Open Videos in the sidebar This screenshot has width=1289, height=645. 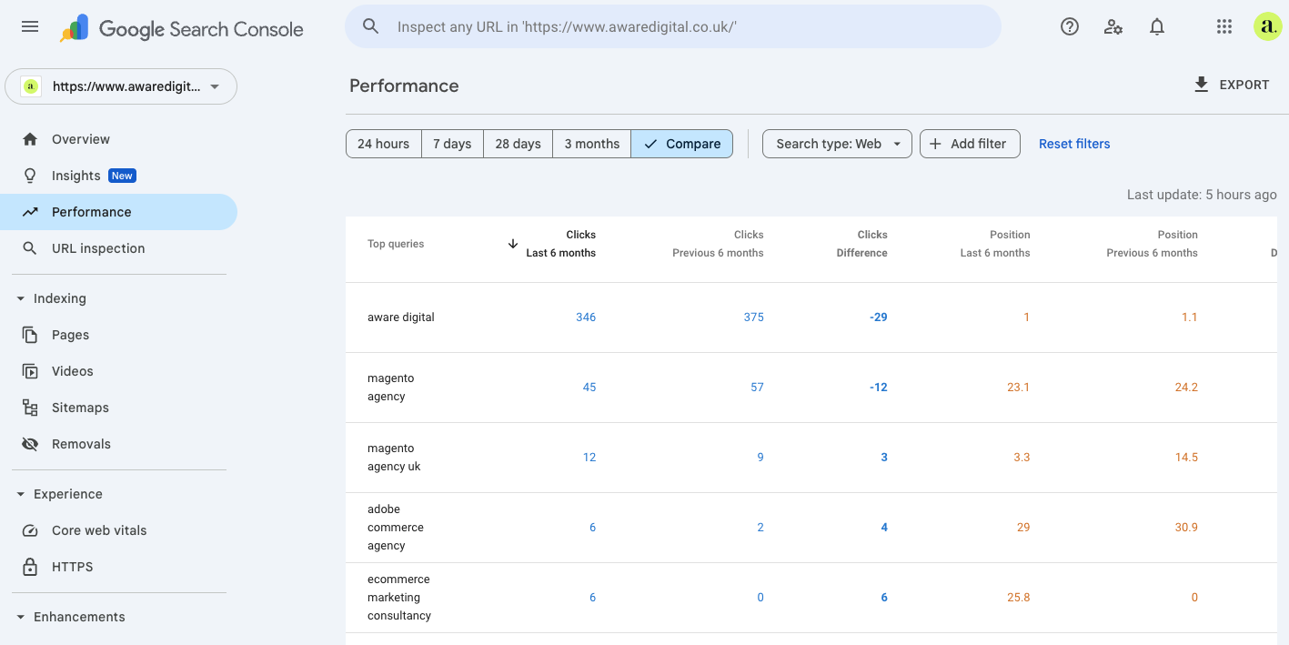click(x=118, y=371)
